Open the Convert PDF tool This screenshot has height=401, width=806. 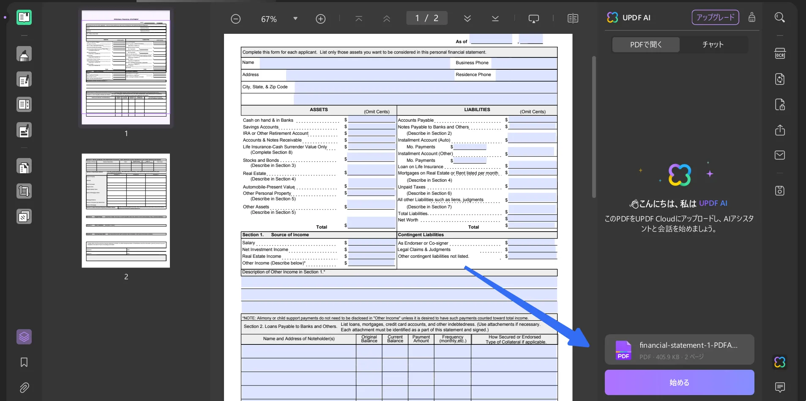pos(780,79)
